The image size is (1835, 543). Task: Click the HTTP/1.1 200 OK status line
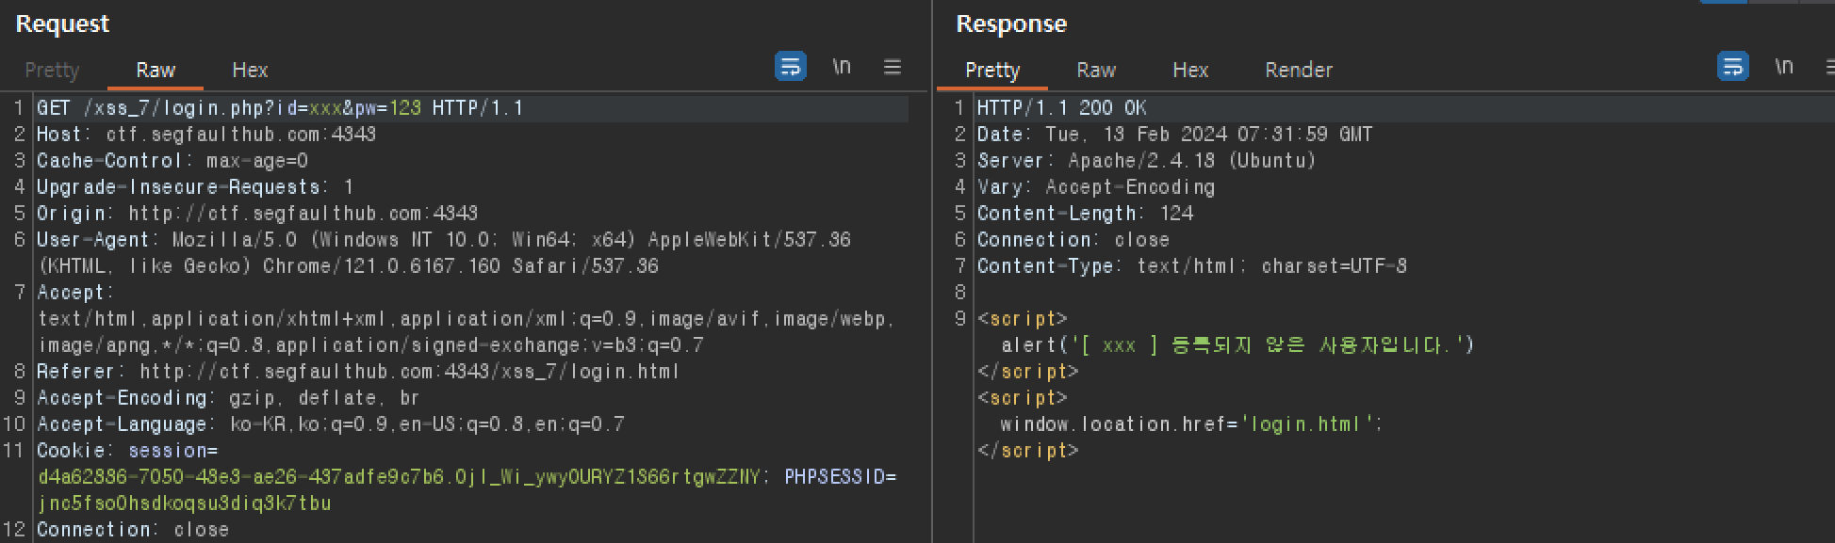click(x=1062, y=108)
